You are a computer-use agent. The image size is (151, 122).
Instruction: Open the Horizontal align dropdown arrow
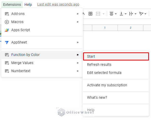coord(116,14)
